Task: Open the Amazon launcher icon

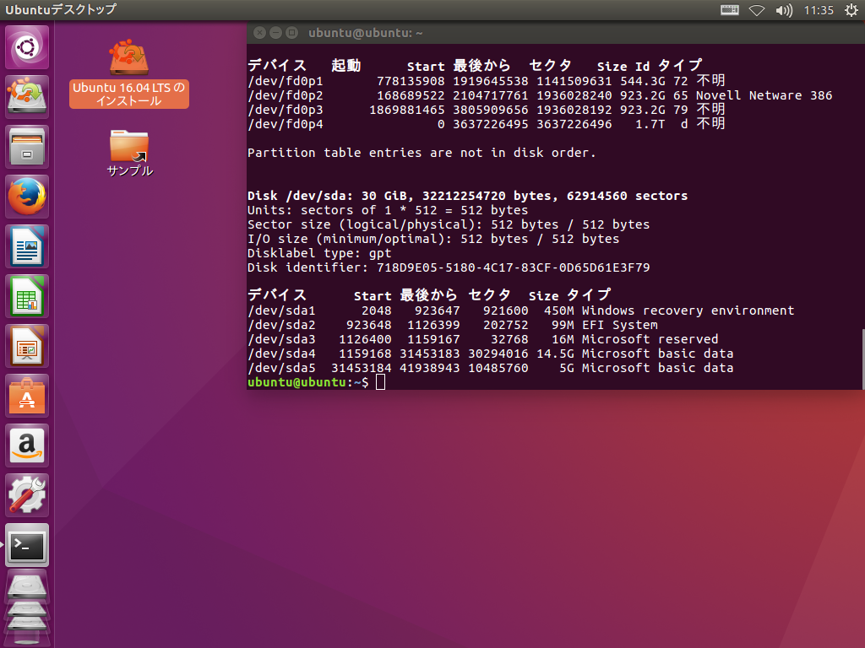Action: 27,445
